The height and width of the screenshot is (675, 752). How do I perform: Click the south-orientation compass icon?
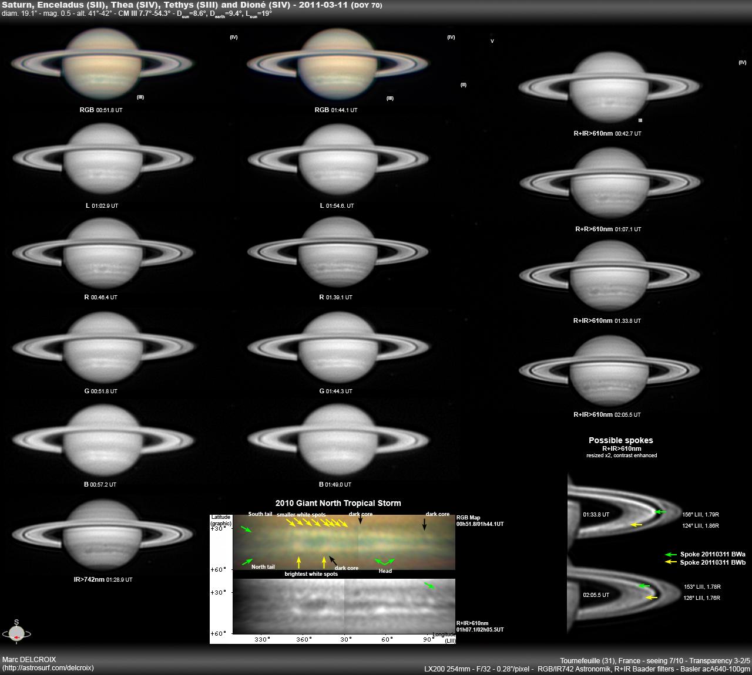(16, 632)
